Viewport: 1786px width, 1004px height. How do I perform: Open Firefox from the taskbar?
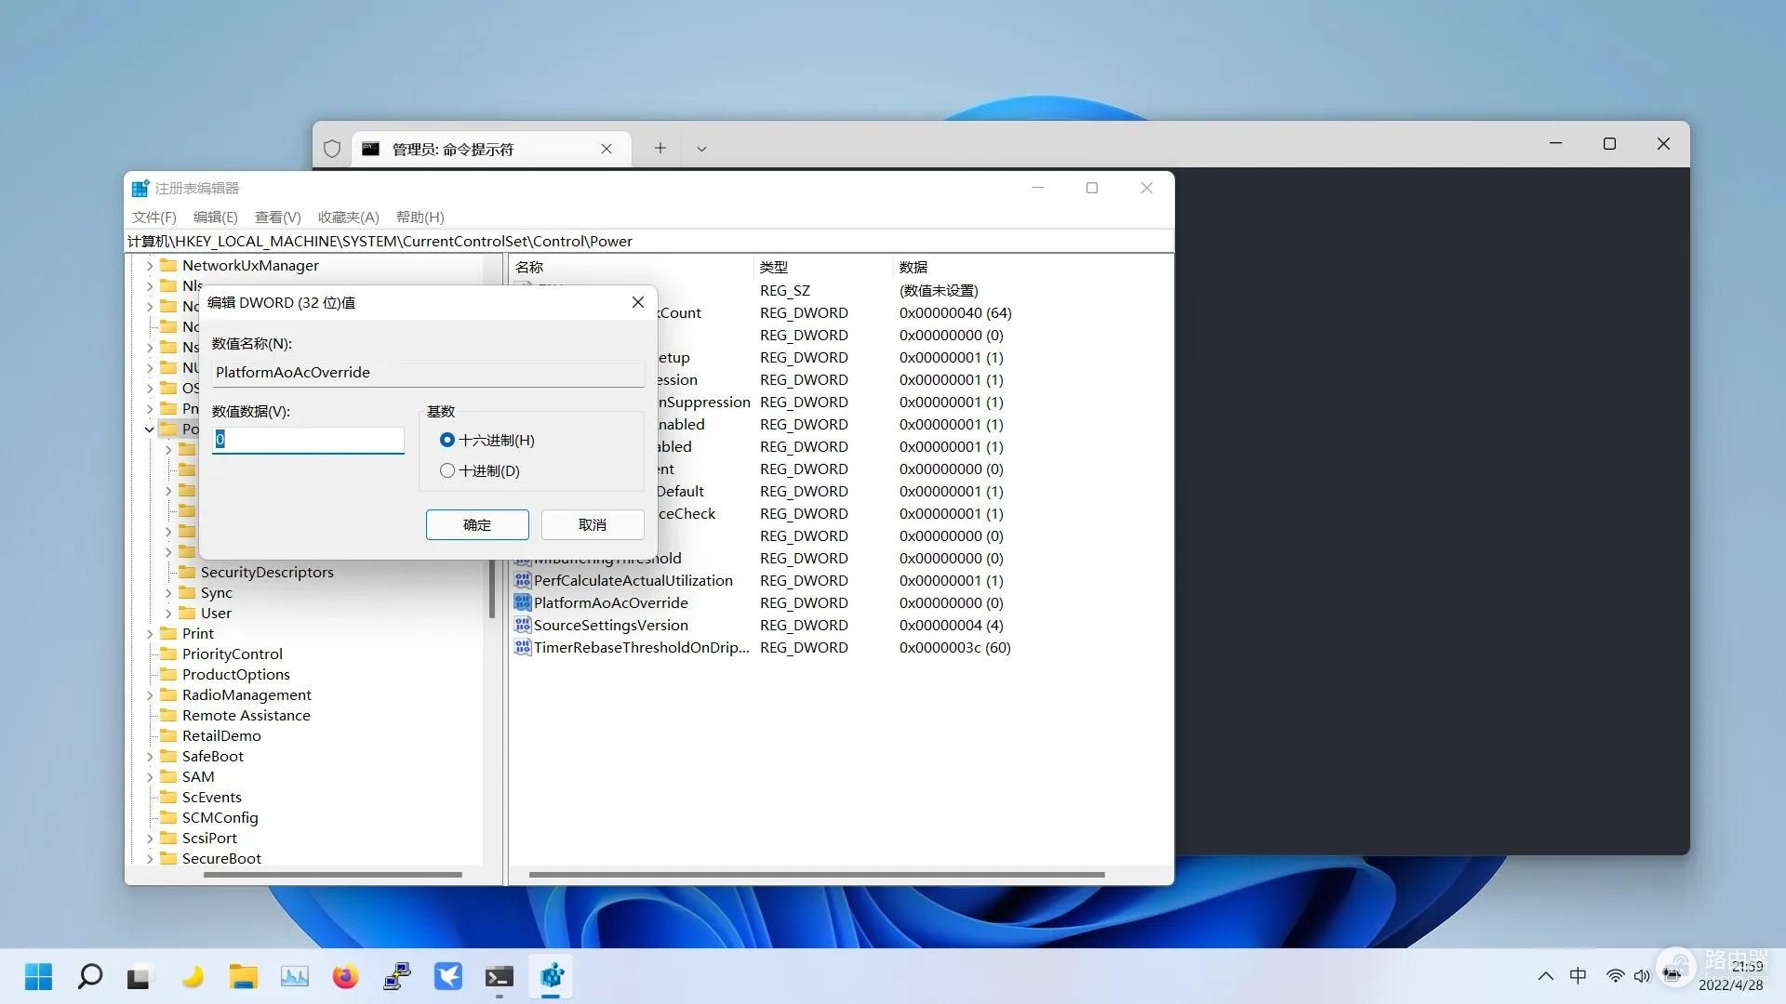coord(346,976)
